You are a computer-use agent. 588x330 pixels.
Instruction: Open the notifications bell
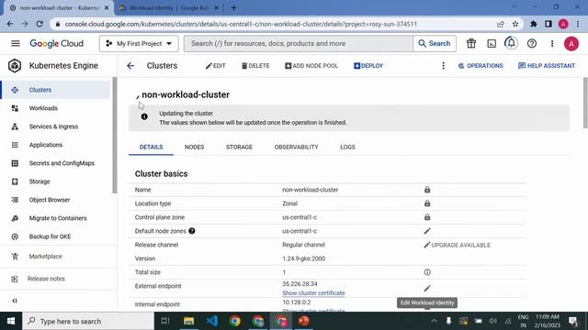coord(511,43)
